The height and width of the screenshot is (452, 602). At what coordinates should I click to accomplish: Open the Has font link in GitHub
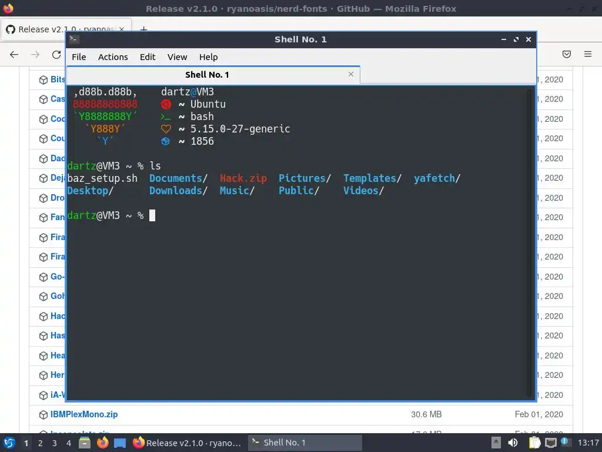(58, 335)
